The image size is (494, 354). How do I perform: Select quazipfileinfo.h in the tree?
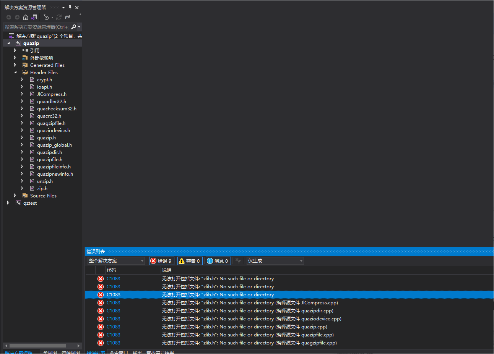point(54,166)
